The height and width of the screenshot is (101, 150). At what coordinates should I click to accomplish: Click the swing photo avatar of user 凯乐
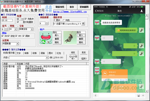pyautogui.click(x=70, y=37)
